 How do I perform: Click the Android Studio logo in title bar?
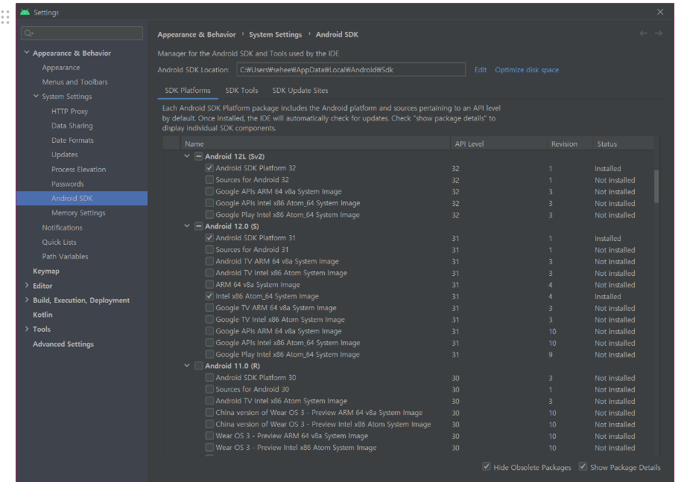[x=25, y=12]
